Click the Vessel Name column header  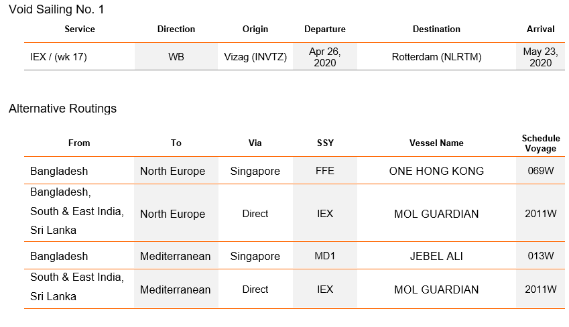436,143
